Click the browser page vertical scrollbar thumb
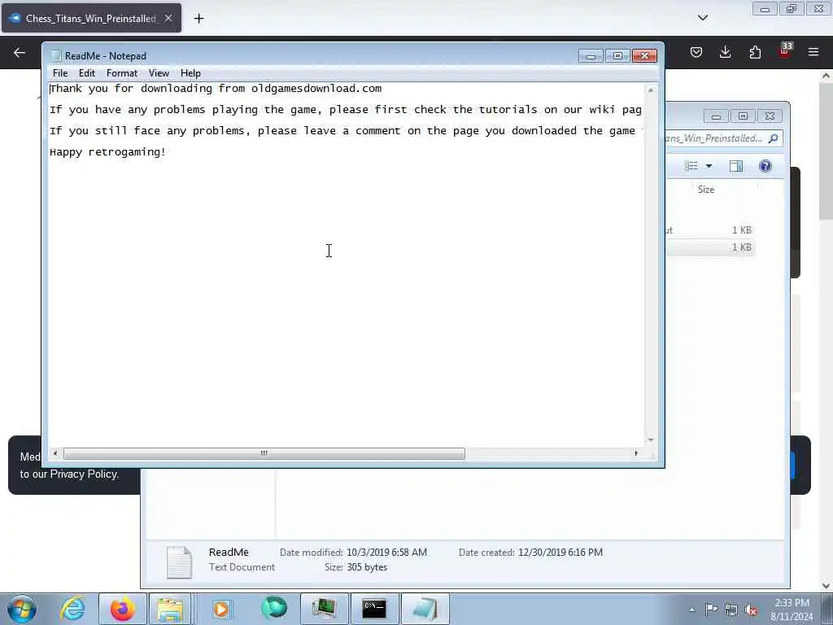This screenshot has width=833, height=625. pyautogui.click(x=826, y=151)
